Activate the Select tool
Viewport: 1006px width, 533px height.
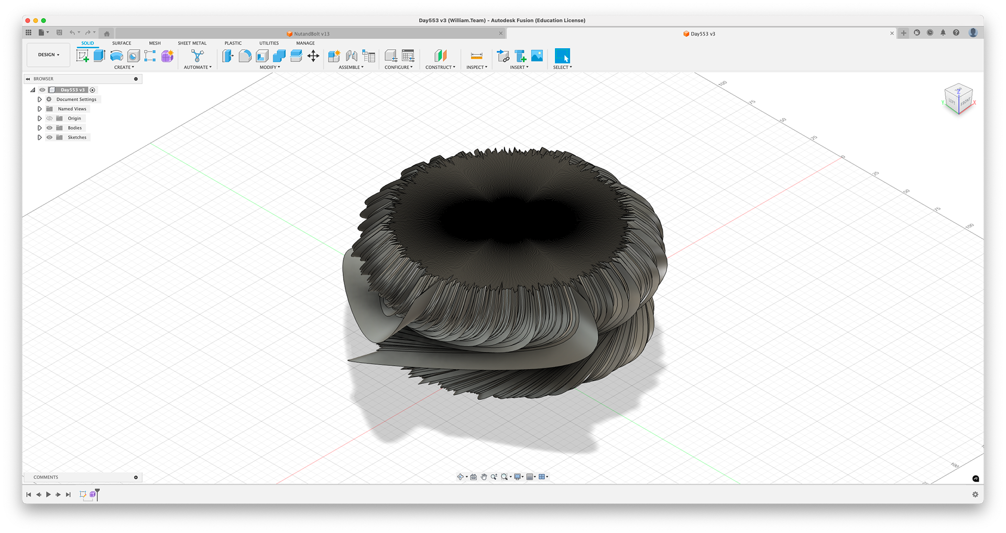pos(562,56)
